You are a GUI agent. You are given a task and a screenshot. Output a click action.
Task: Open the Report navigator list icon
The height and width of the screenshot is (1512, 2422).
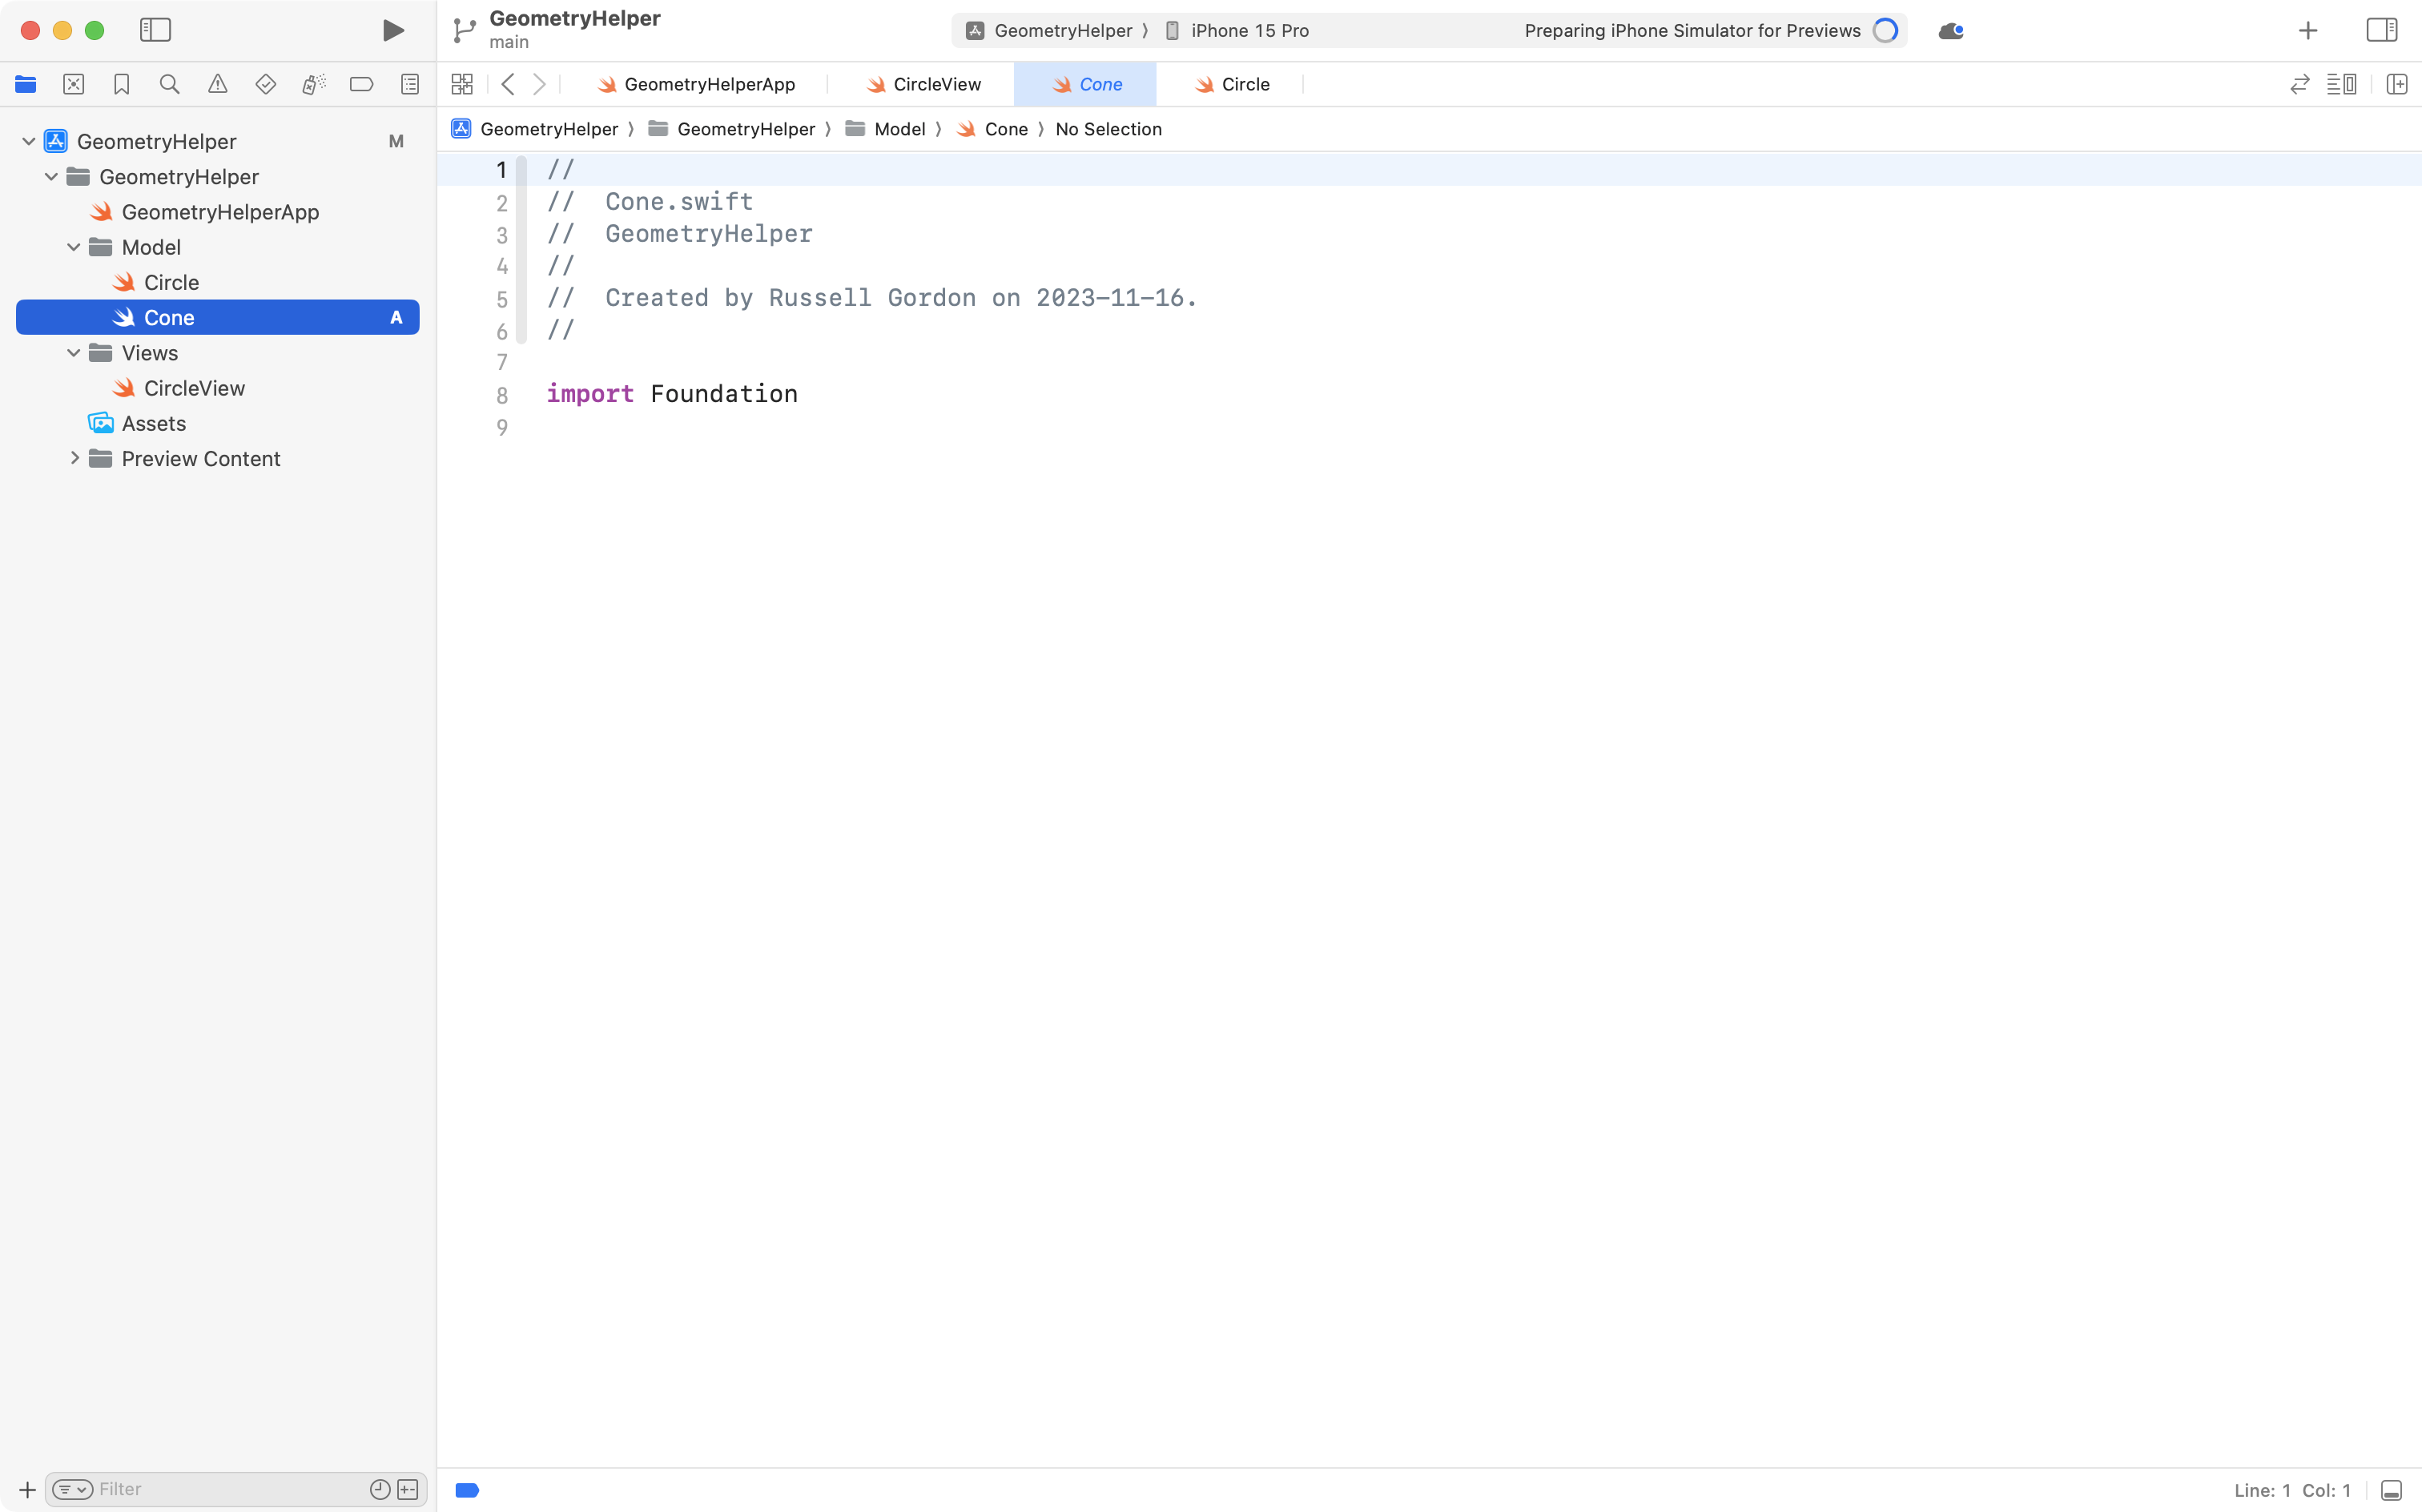point(410,84)
